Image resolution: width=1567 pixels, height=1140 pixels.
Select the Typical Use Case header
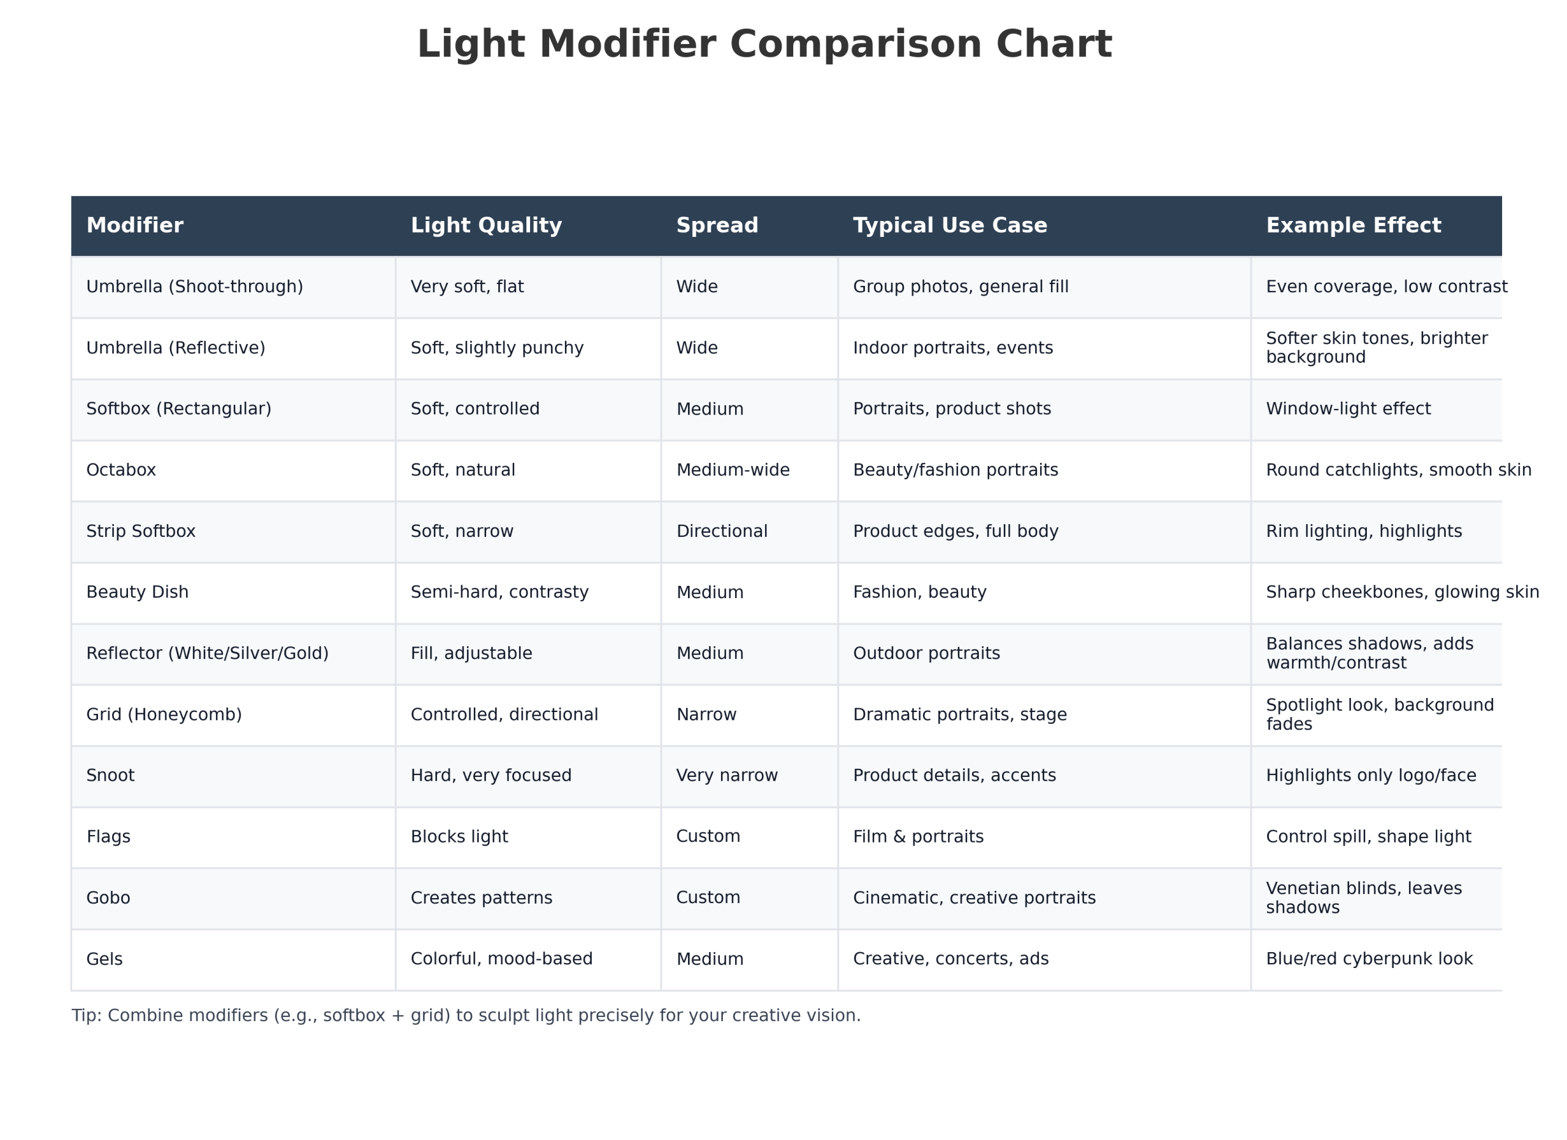coord(949,226)
